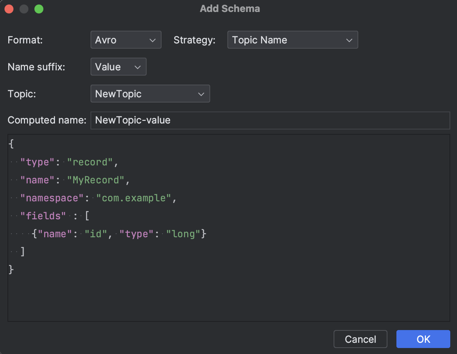This screenshot has width=457, height=354.
Task: Click the "id" field name in editor
Action: point(96,234)
